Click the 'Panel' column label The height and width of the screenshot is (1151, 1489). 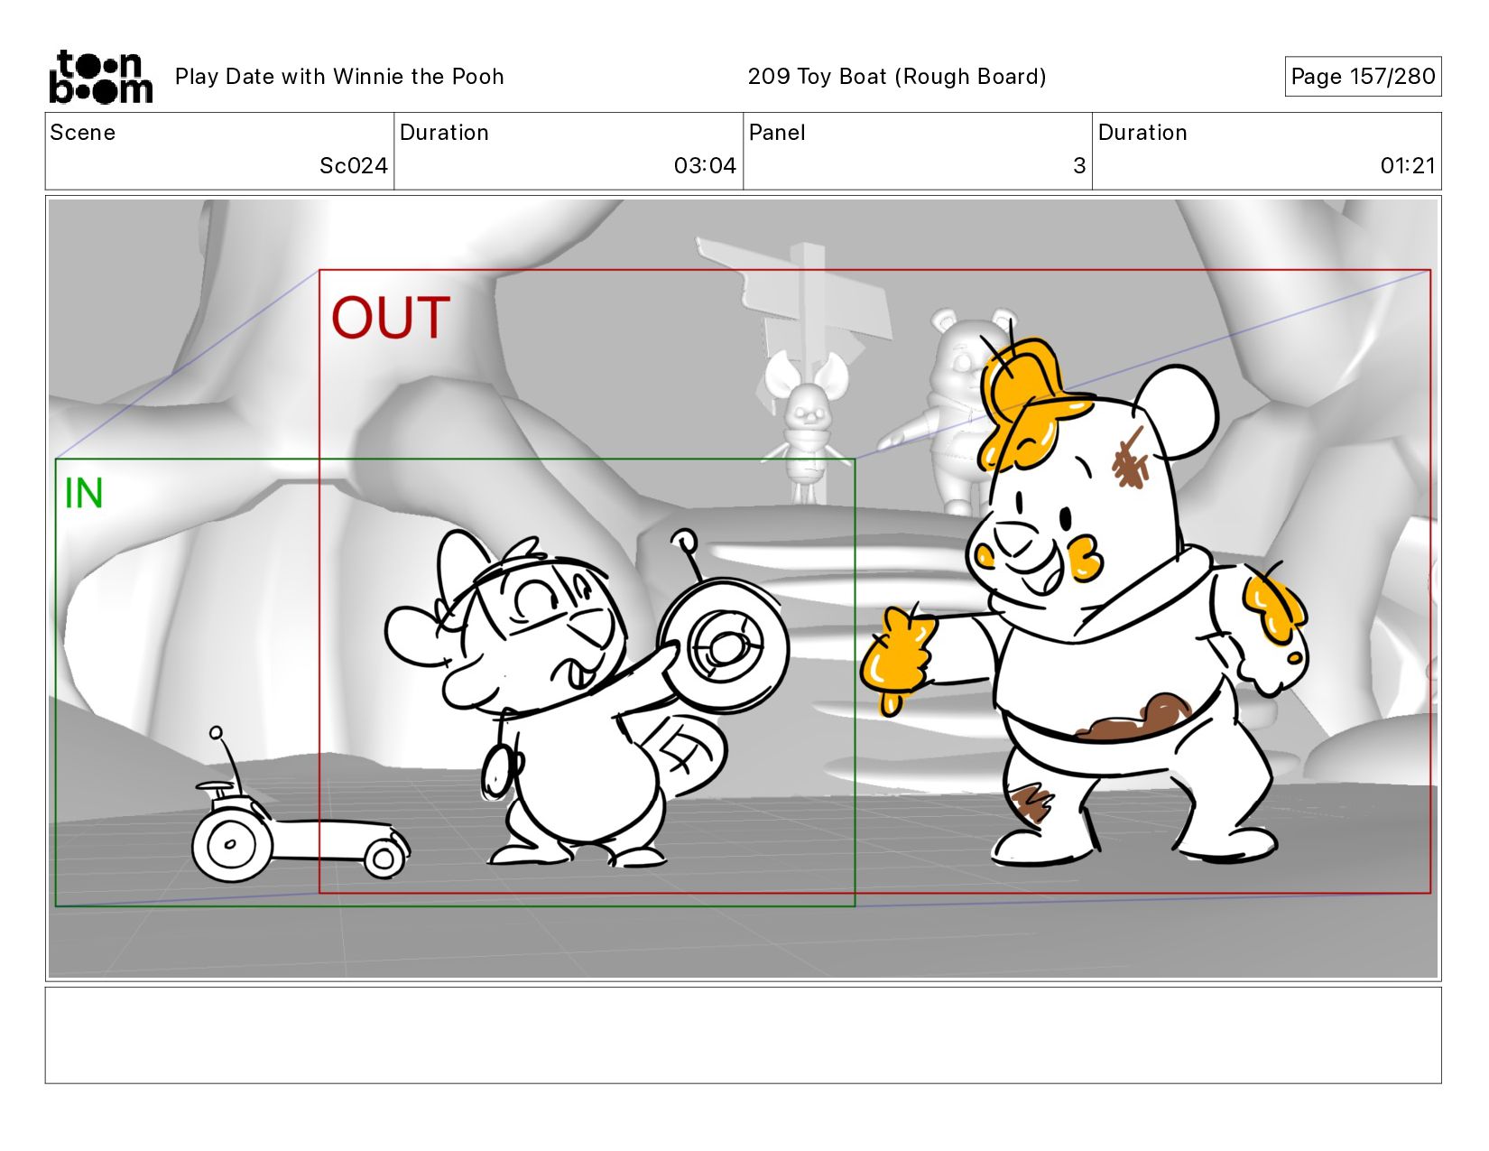pyautogui.click(x=777, y=133)
